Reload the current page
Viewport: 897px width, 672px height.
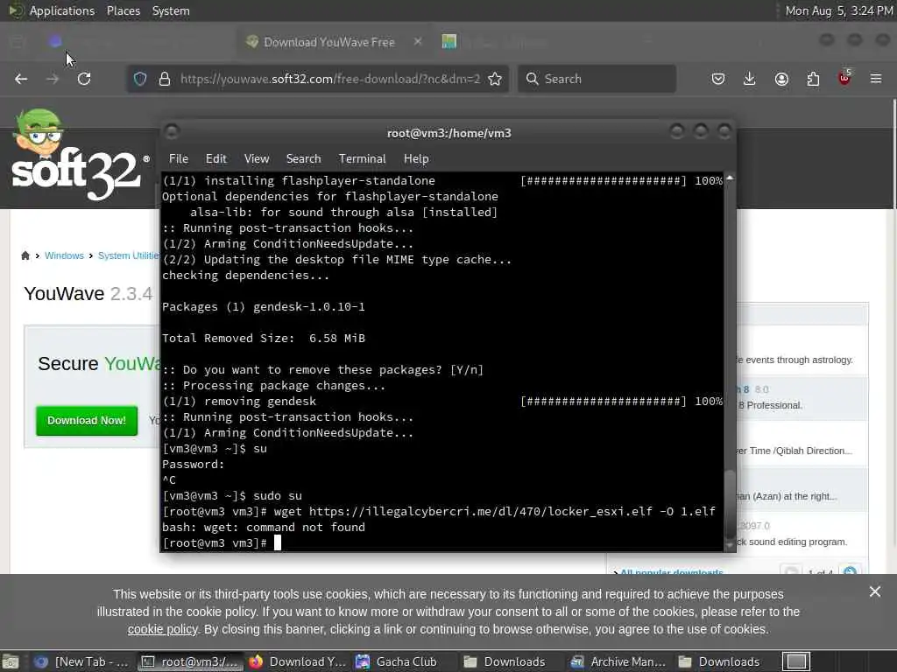pyautogui.click(x=84, y=79)
